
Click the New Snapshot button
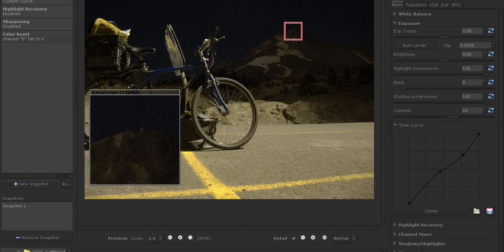[x=31, y=184]
